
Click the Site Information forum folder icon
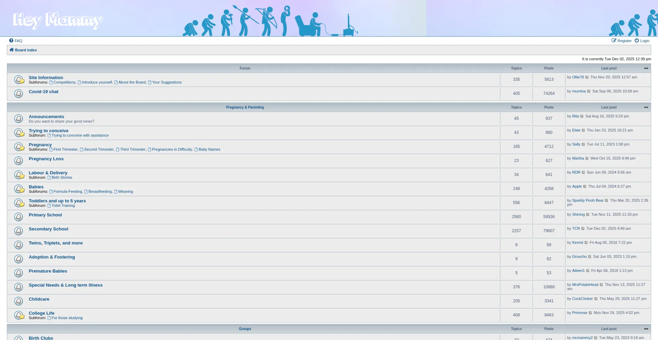click(19, 80)
